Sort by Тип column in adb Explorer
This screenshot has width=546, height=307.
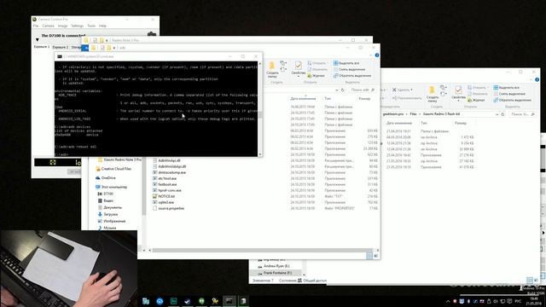click(328, 99)
